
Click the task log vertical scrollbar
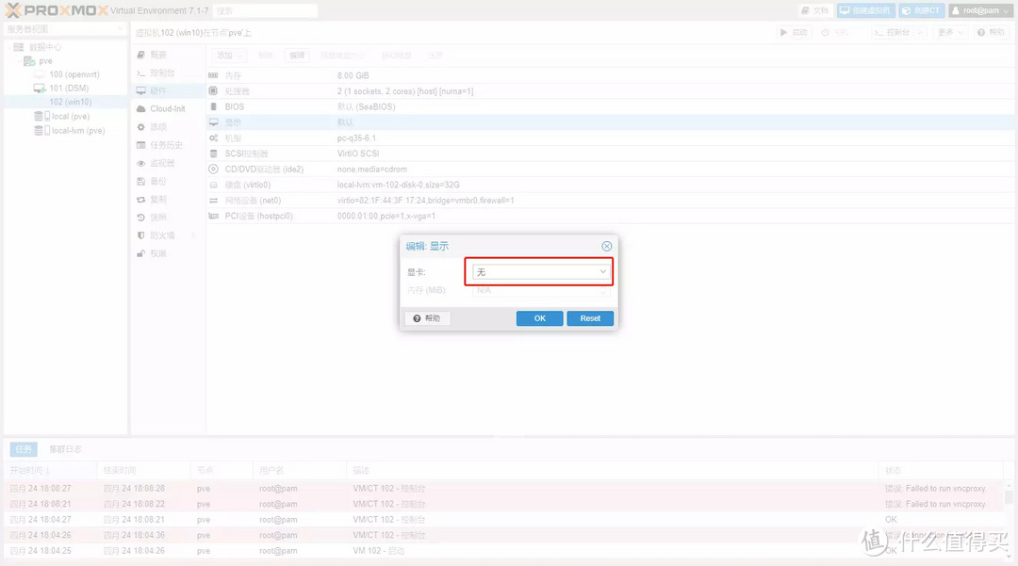pos(1009,519)
